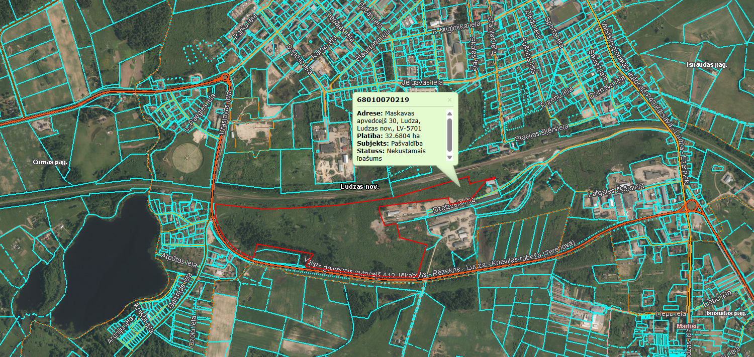Click the Jelgavas iela street label
The image size is (754, 357).
tap(422, 82)
